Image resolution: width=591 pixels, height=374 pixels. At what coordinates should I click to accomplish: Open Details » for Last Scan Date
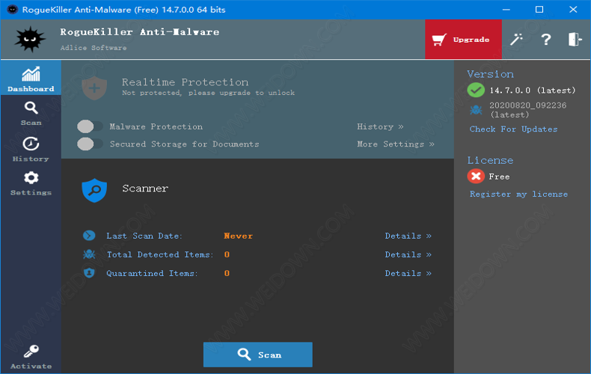[x=408, y=236]
